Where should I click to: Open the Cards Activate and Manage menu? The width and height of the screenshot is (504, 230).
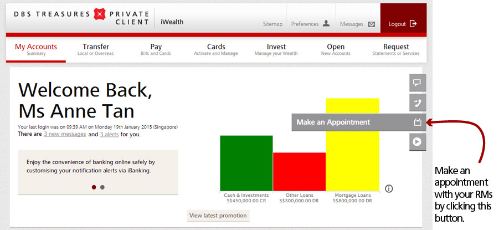[x=216, y=49]
